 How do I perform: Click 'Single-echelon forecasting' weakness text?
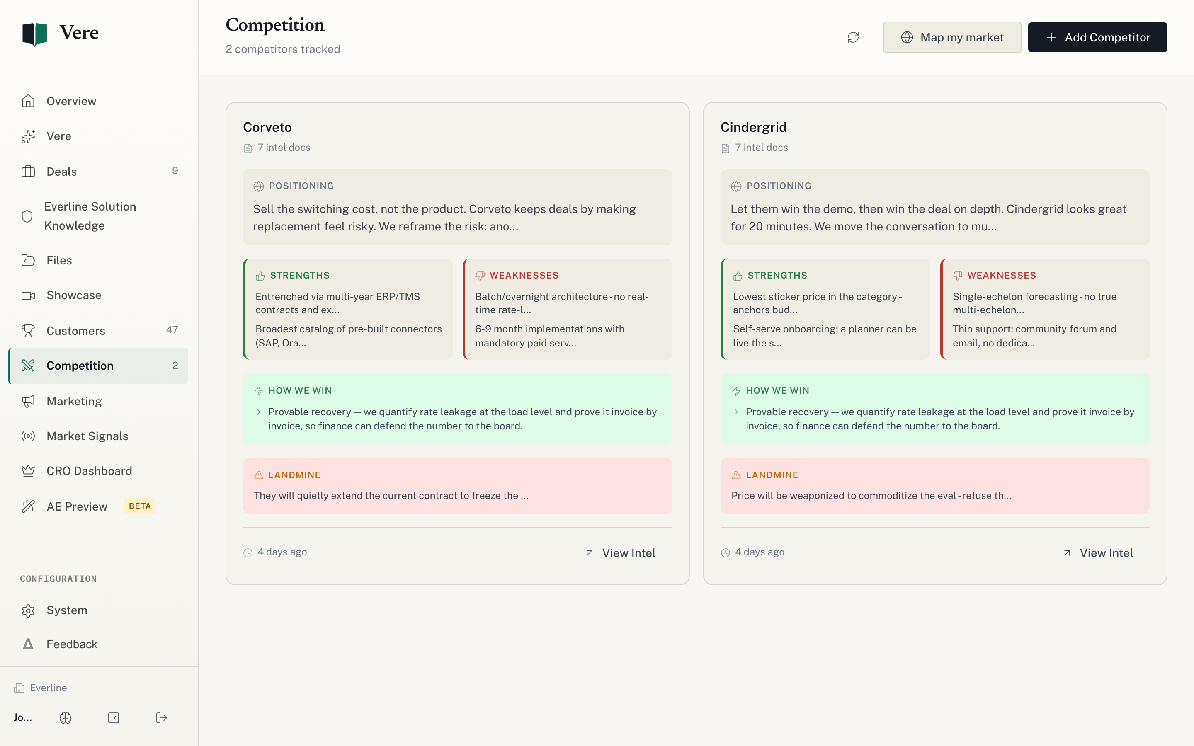click(x=1034, y=303)
